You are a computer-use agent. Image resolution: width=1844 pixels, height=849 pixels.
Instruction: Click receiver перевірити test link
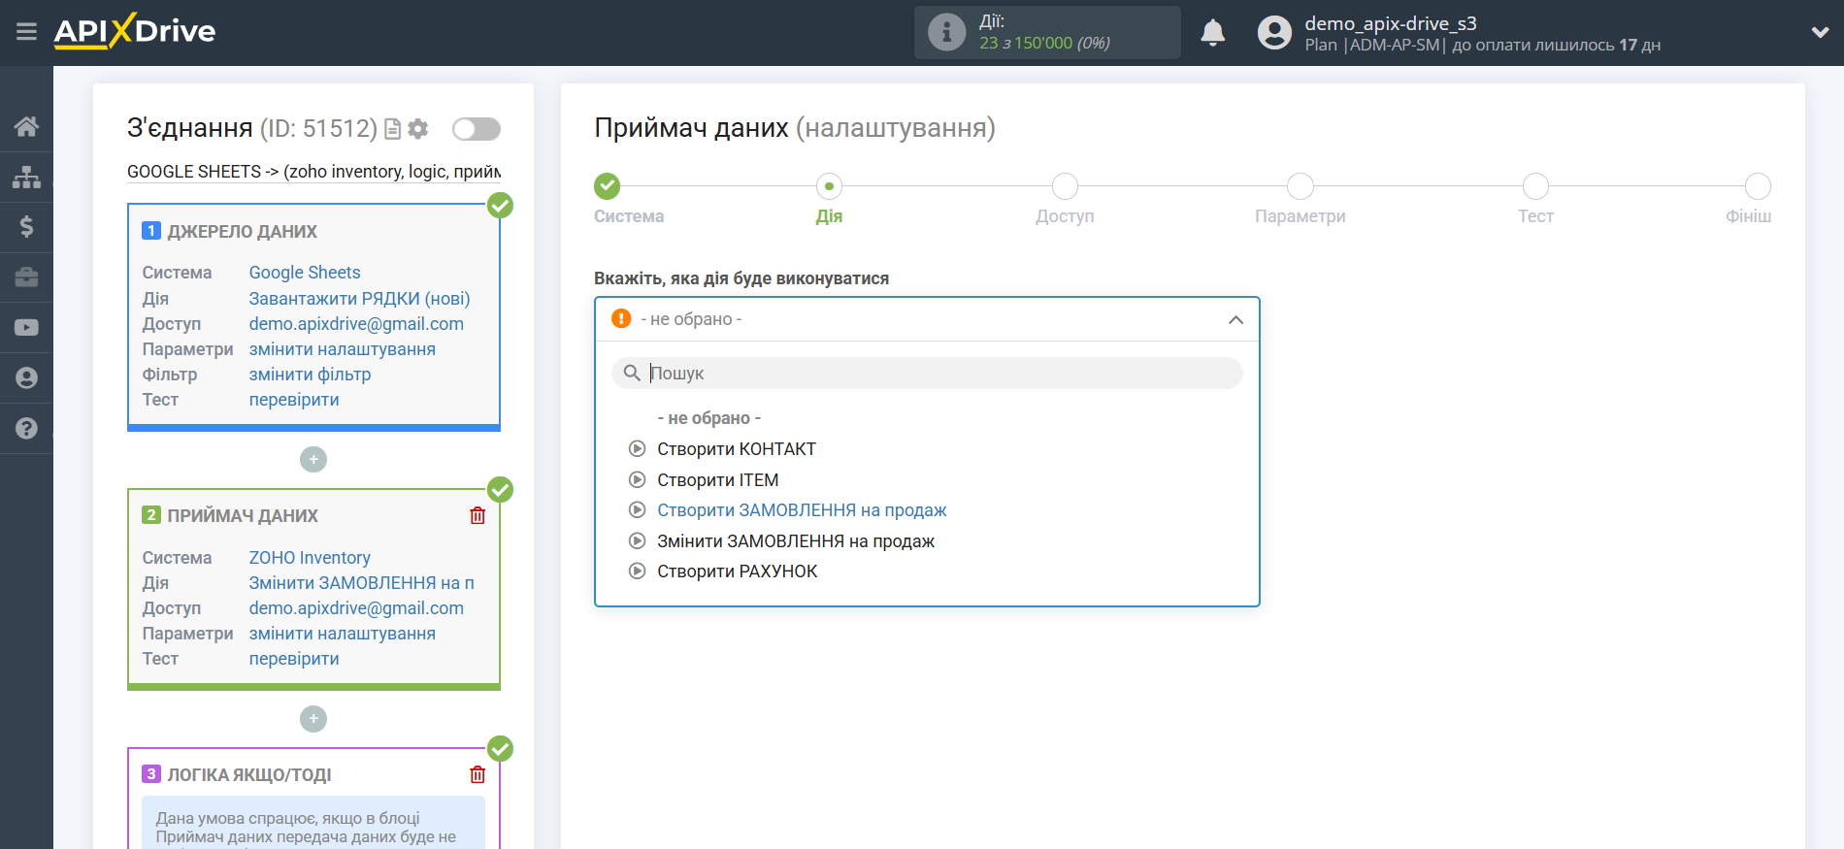click(294, 659)
